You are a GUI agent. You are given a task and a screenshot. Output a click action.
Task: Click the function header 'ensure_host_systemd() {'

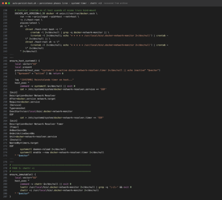[25, 61]
